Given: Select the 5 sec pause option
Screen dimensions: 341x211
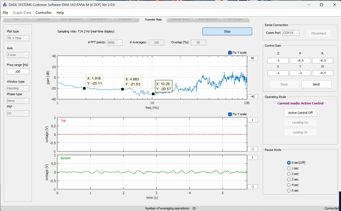Looking at the screenshot, I should 289,191.
